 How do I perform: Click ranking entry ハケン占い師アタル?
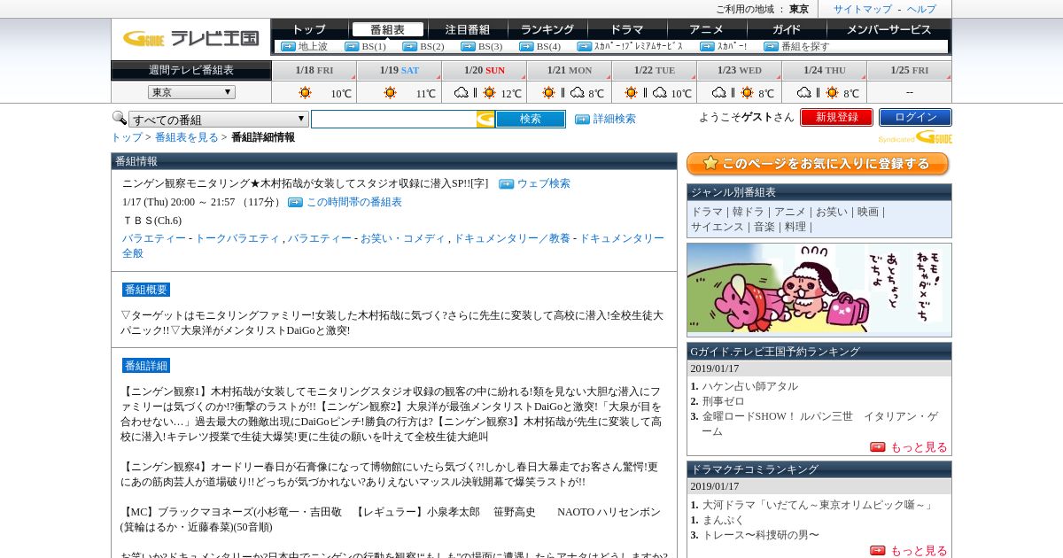750,386
